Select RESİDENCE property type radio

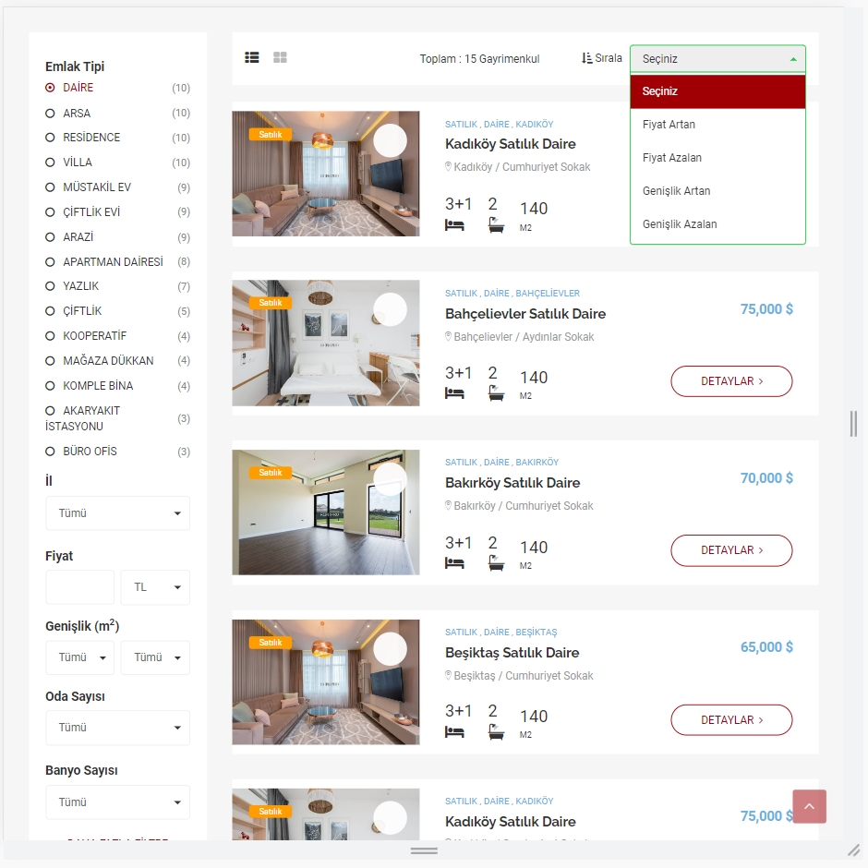[50, 138]
